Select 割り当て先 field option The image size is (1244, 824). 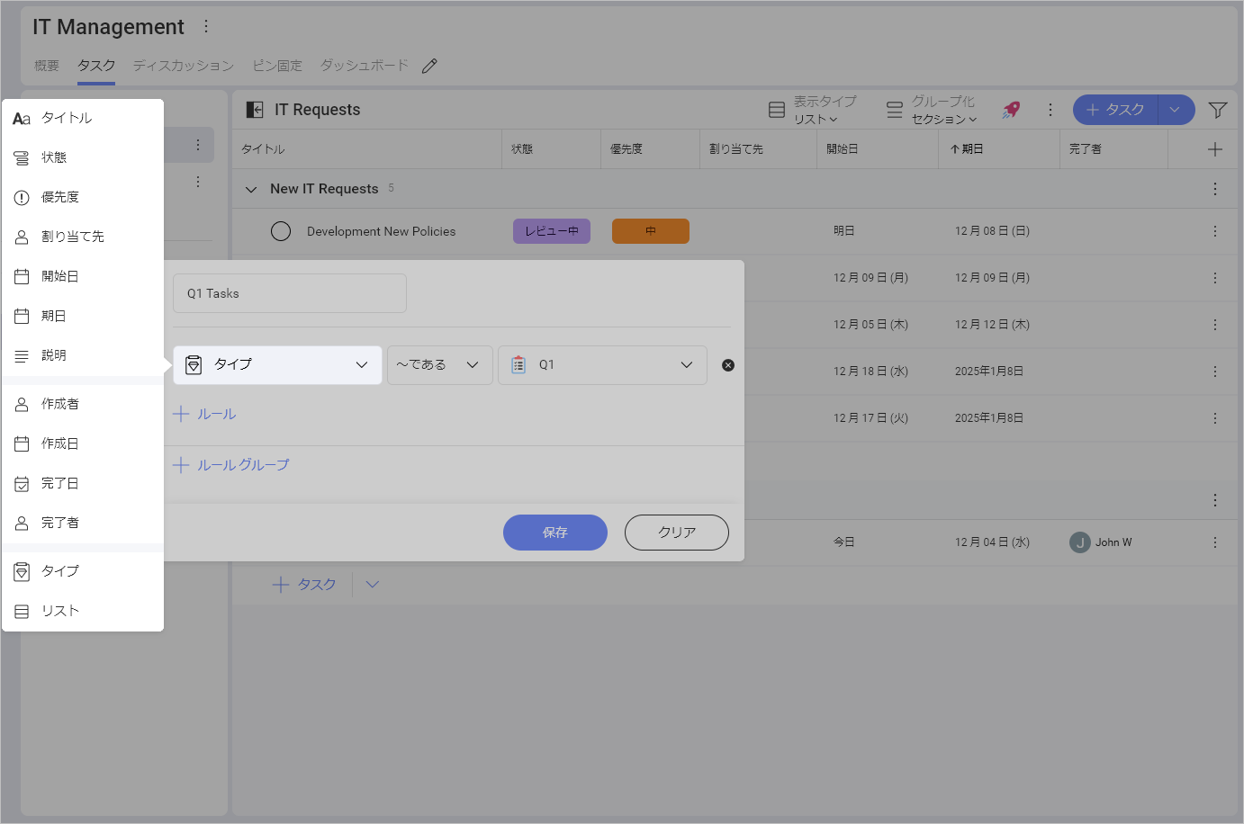(x=83, y=237)
